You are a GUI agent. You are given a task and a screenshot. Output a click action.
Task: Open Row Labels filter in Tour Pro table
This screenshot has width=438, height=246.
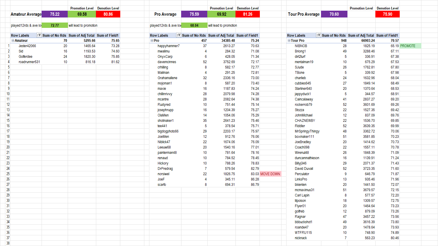[x=318, y=35]
